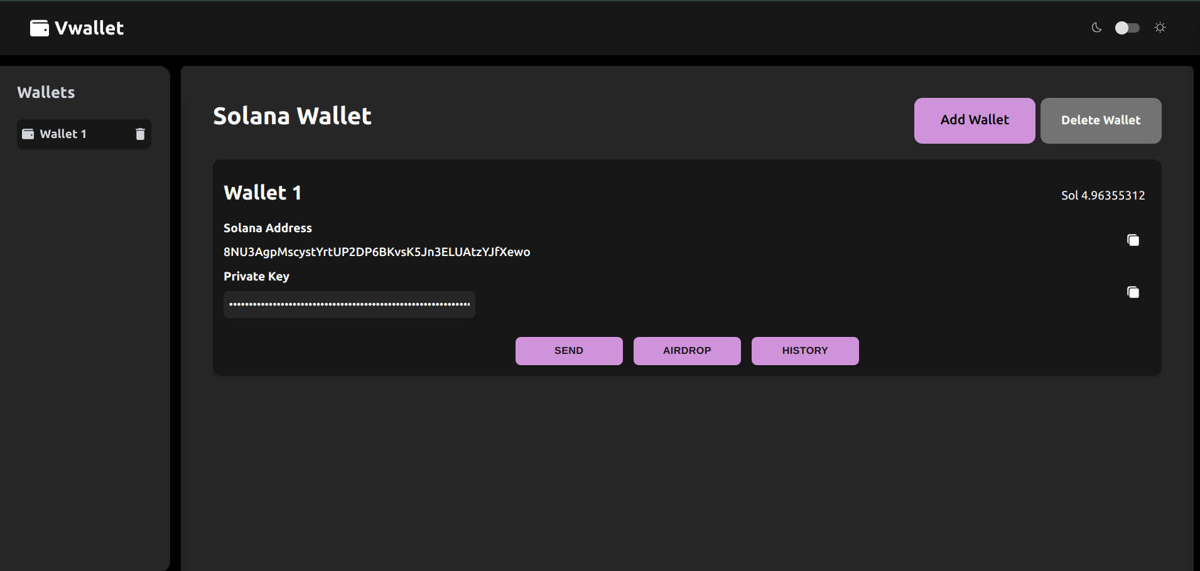This screenshot has width=1200, height=571.
Task: Toggle the light/dark theme switch
Action: 1127,28
